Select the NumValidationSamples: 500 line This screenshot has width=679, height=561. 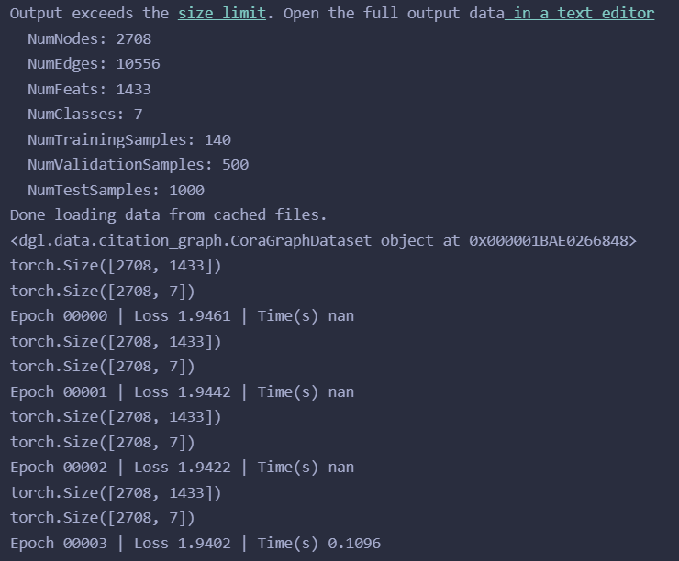(139, 165)
